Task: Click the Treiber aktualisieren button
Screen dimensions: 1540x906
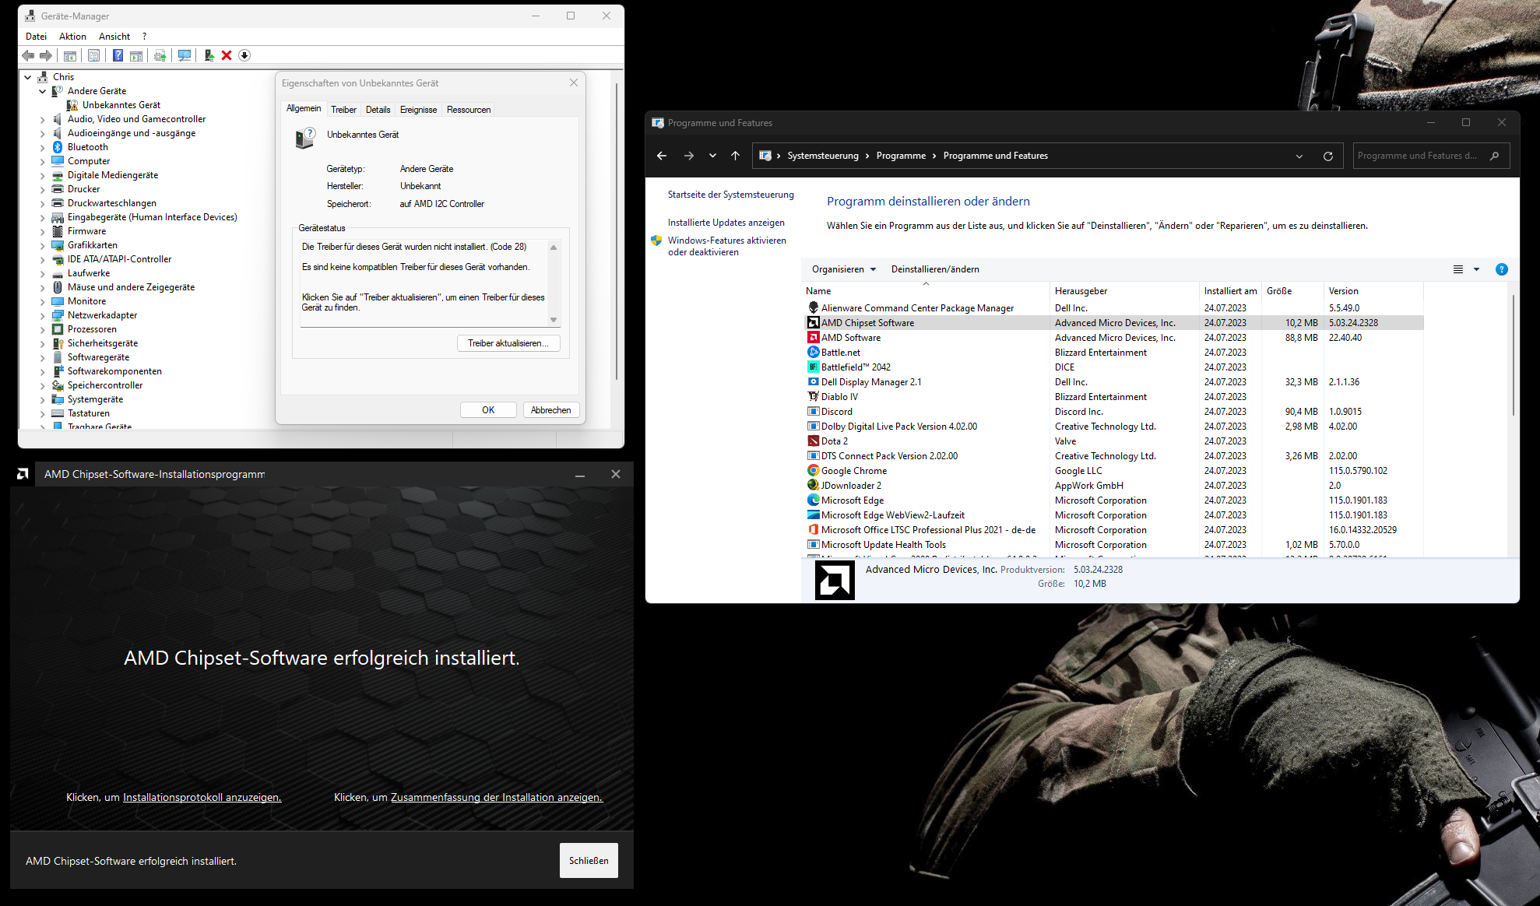Action: click(x=508, y=343)
